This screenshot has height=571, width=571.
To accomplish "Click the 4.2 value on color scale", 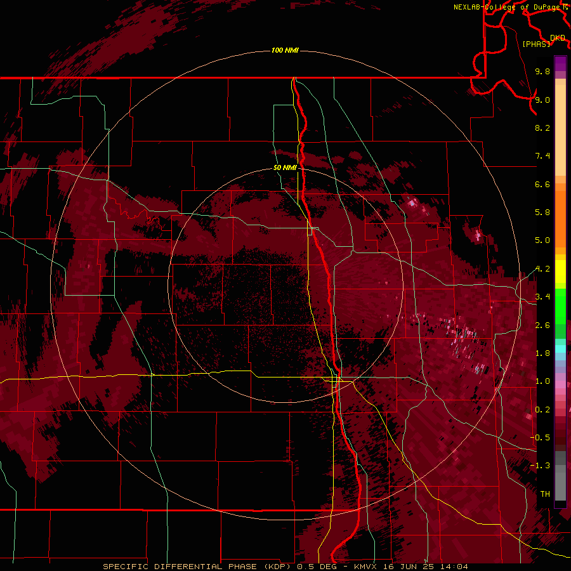I will (x=542, y=269).
